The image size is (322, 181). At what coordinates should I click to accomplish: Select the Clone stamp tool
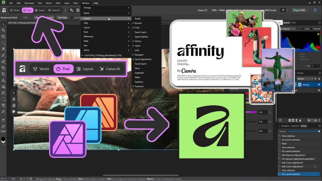click(3, 80)
